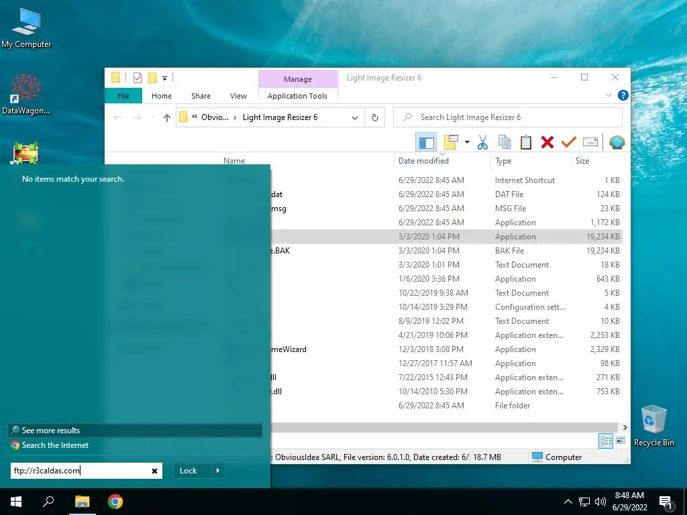The image size is (687, 515).
Task: Select the Internet Shortcut file row
Action: click(x=446, y=180)
